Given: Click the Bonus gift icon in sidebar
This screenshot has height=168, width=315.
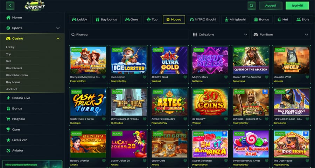Looking at the screenshot, I should tap(8, 108).
